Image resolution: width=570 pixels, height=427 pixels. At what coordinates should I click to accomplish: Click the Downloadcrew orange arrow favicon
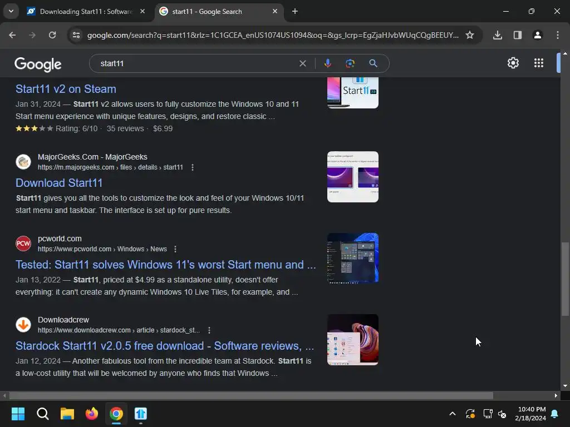click(x=23, y=325)
